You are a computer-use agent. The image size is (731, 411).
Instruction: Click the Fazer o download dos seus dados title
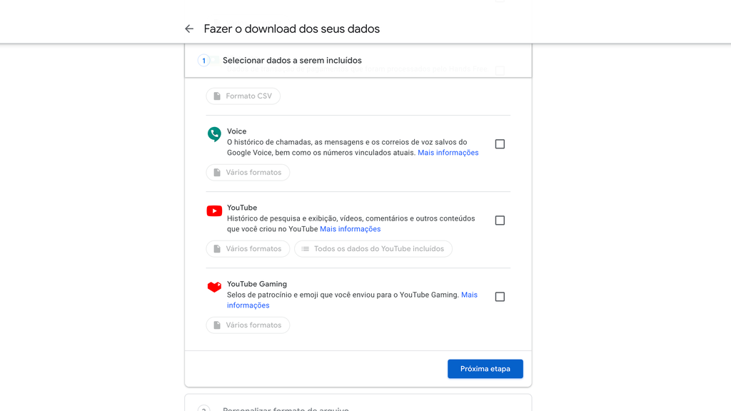pos(292,29)
